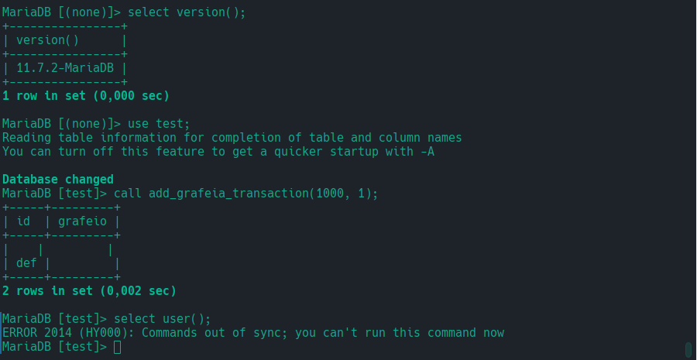
Task: Click the '11.7.2-MariaDB' version value
Action: [65, 68]
